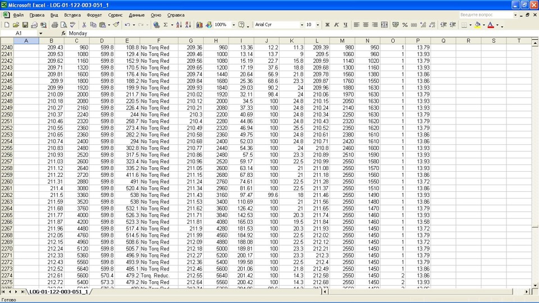539x303 pixels.
Task: Cut selection with scissors icon
Action: 84,25
